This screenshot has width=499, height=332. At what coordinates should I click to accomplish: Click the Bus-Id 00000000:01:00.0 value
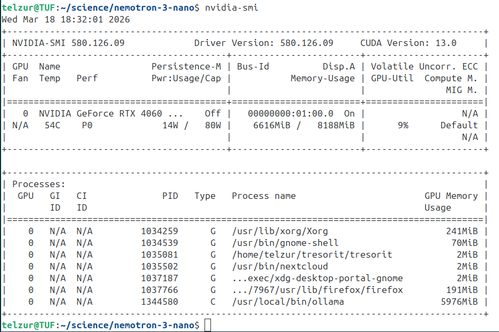pos(290,113)
